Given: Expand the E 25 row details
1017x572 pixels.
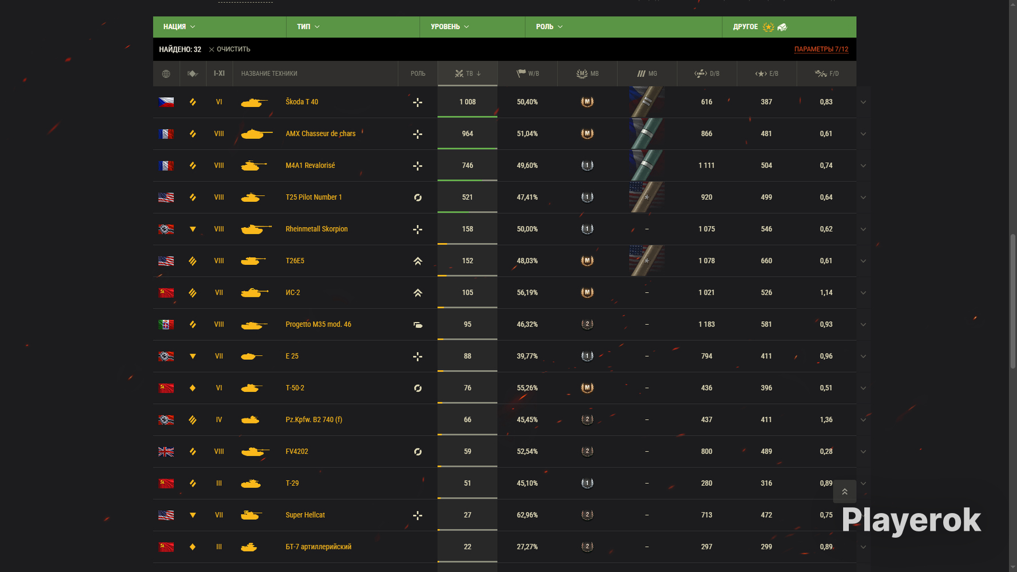Looking at the screenshot, I should (863, 356).
